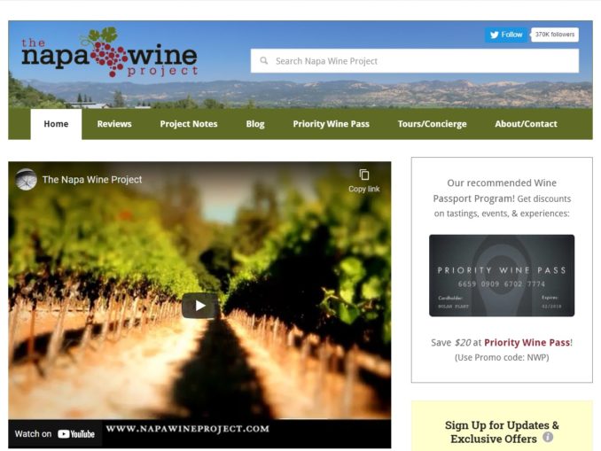Open the Home tab
This screenshot has width=601, height=451.
pyautogui.click(x=56, y=124)
